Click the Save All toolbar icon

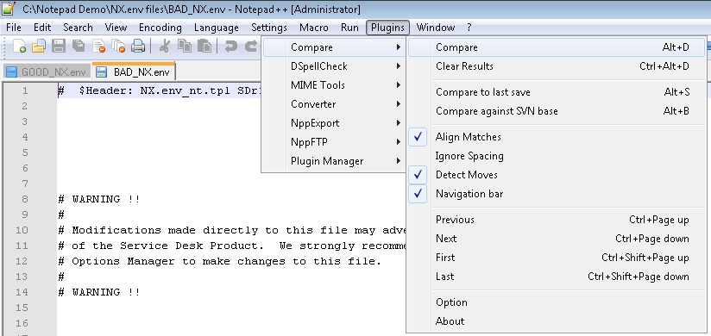click(79, 46)
